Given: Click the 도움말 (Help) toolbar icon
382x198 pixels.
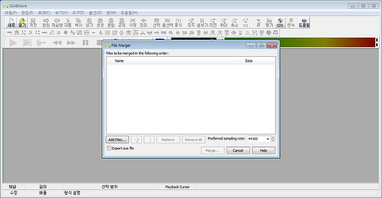Looking at the screenshot, I should click(304, 23).
